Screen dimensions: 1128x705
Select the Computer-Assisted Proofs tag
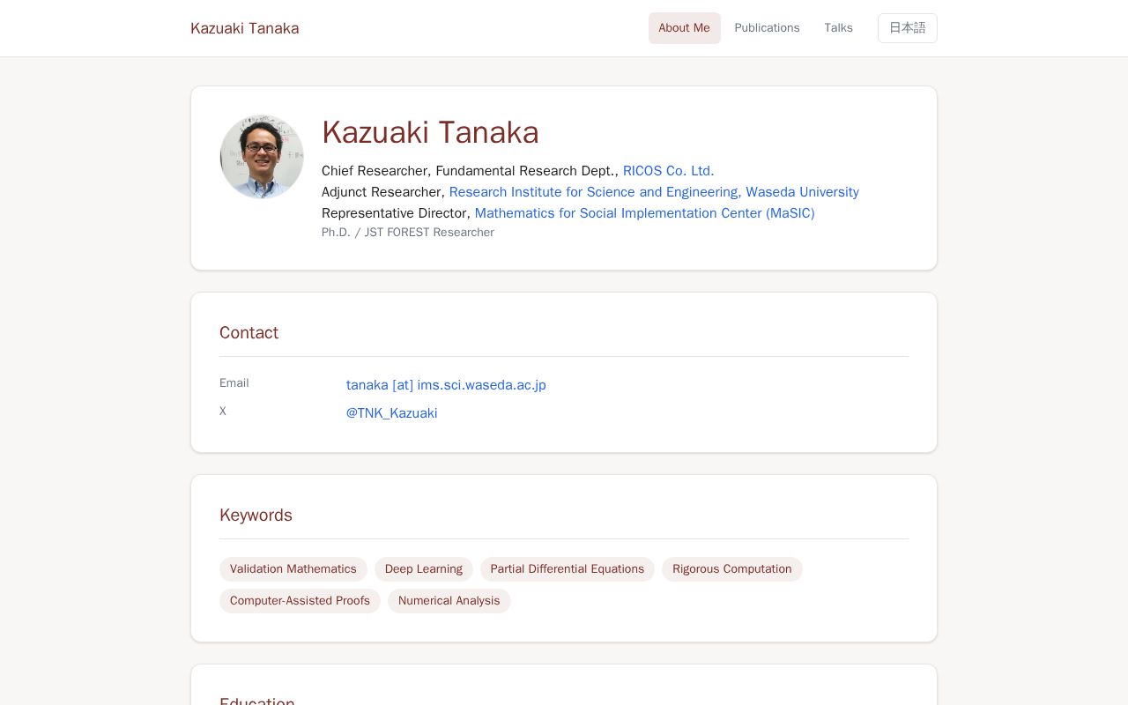pyautogui.click(x=300, y=601)
